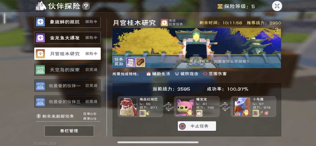
Task: Click the chain link between first two companions
Action: pyautogui.click(x=169, y=107)
